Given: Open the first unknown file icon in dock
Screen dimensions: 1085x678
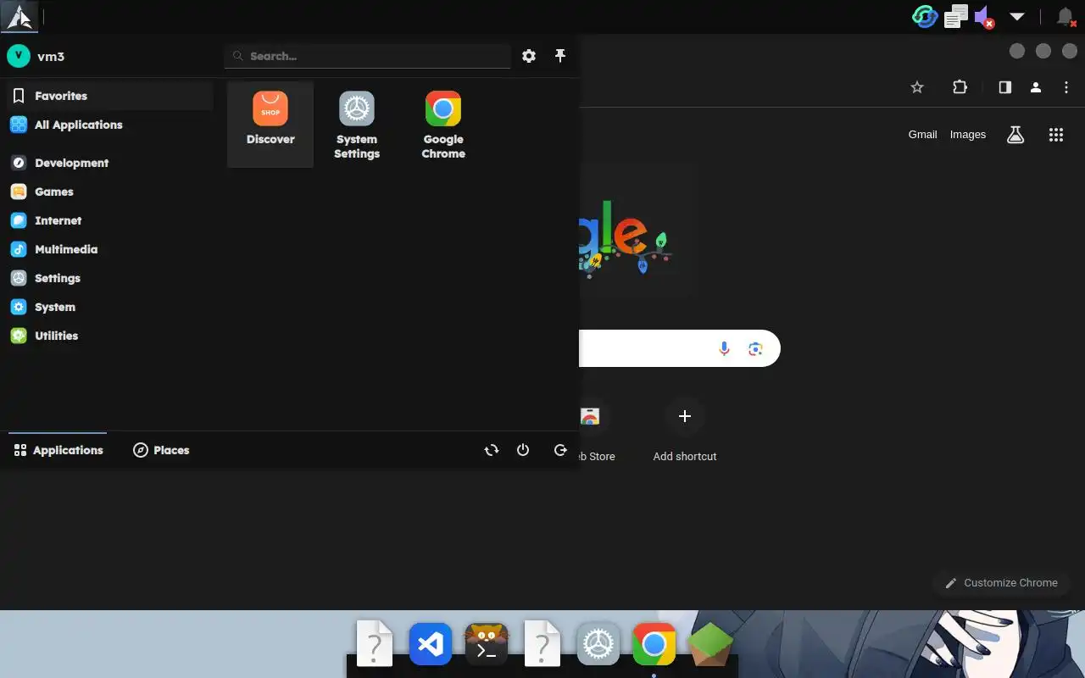Looking at the screenshot, I should pyautogui.click(x=375, y=644).
